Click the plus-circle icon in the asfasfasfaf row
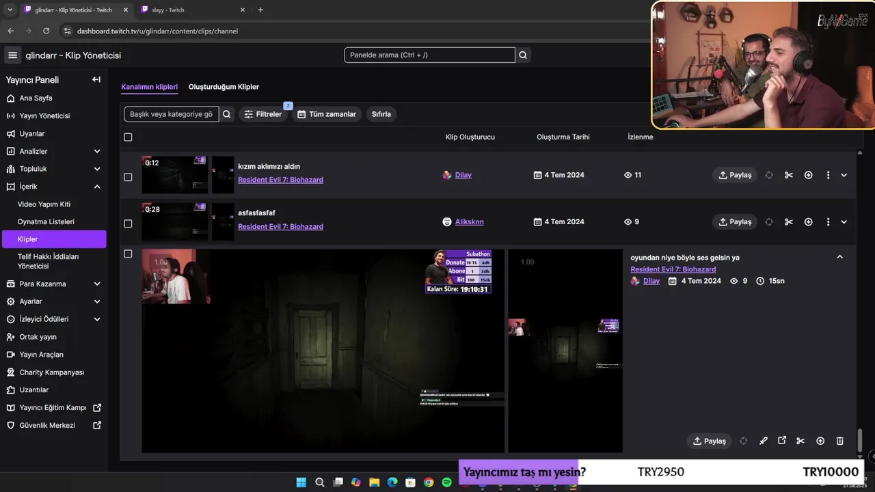 click(808, 221)
